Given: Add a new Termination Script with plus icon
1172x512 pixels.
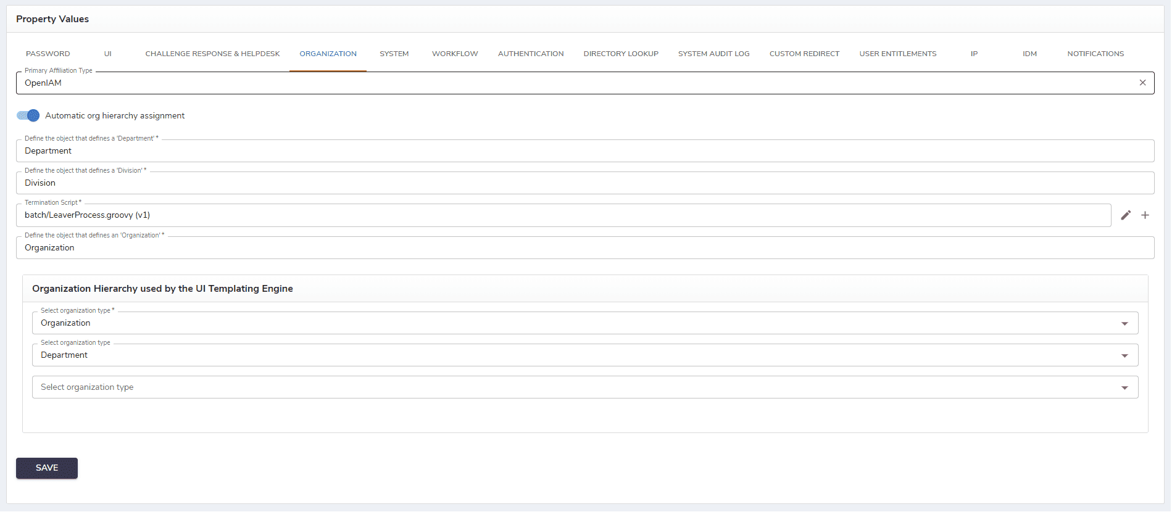Looking at the screenshot, I should [x=1145, y=215].
